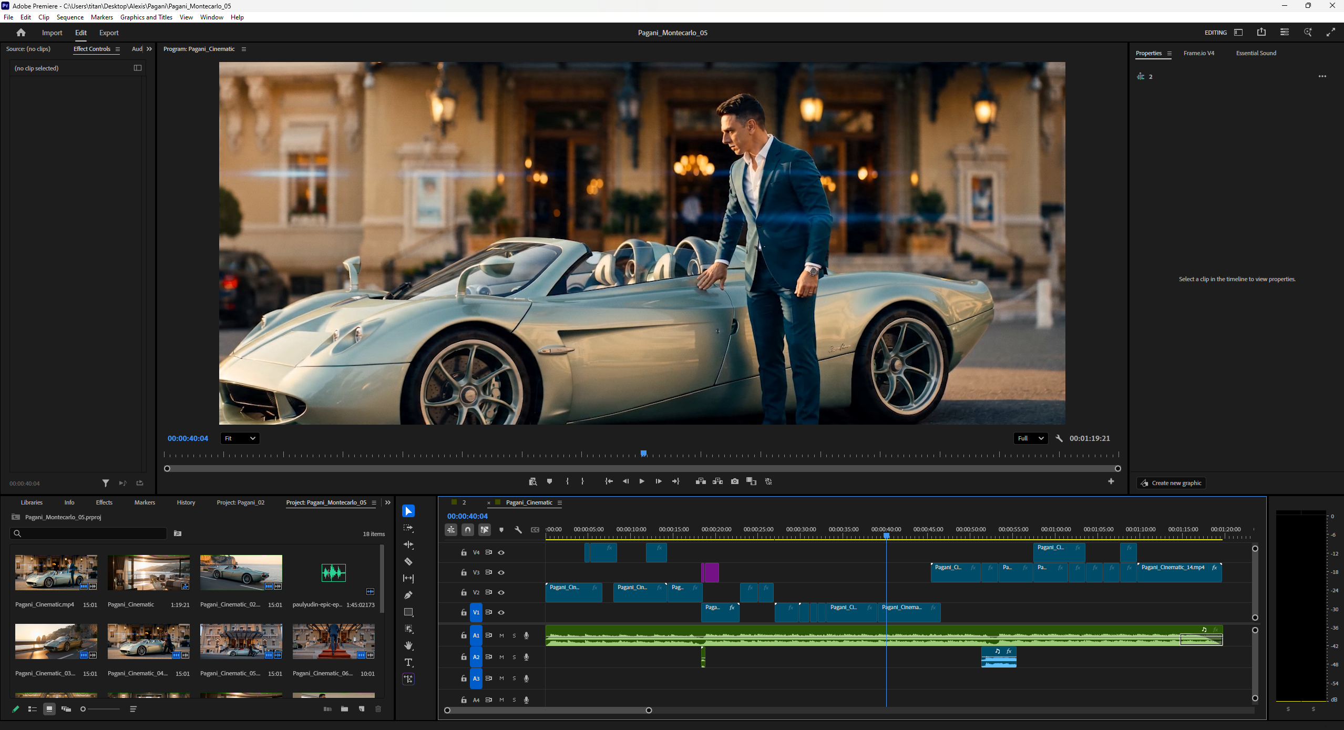
Task: Select the Selection tool arrow
Action: (x=408, y=511)
